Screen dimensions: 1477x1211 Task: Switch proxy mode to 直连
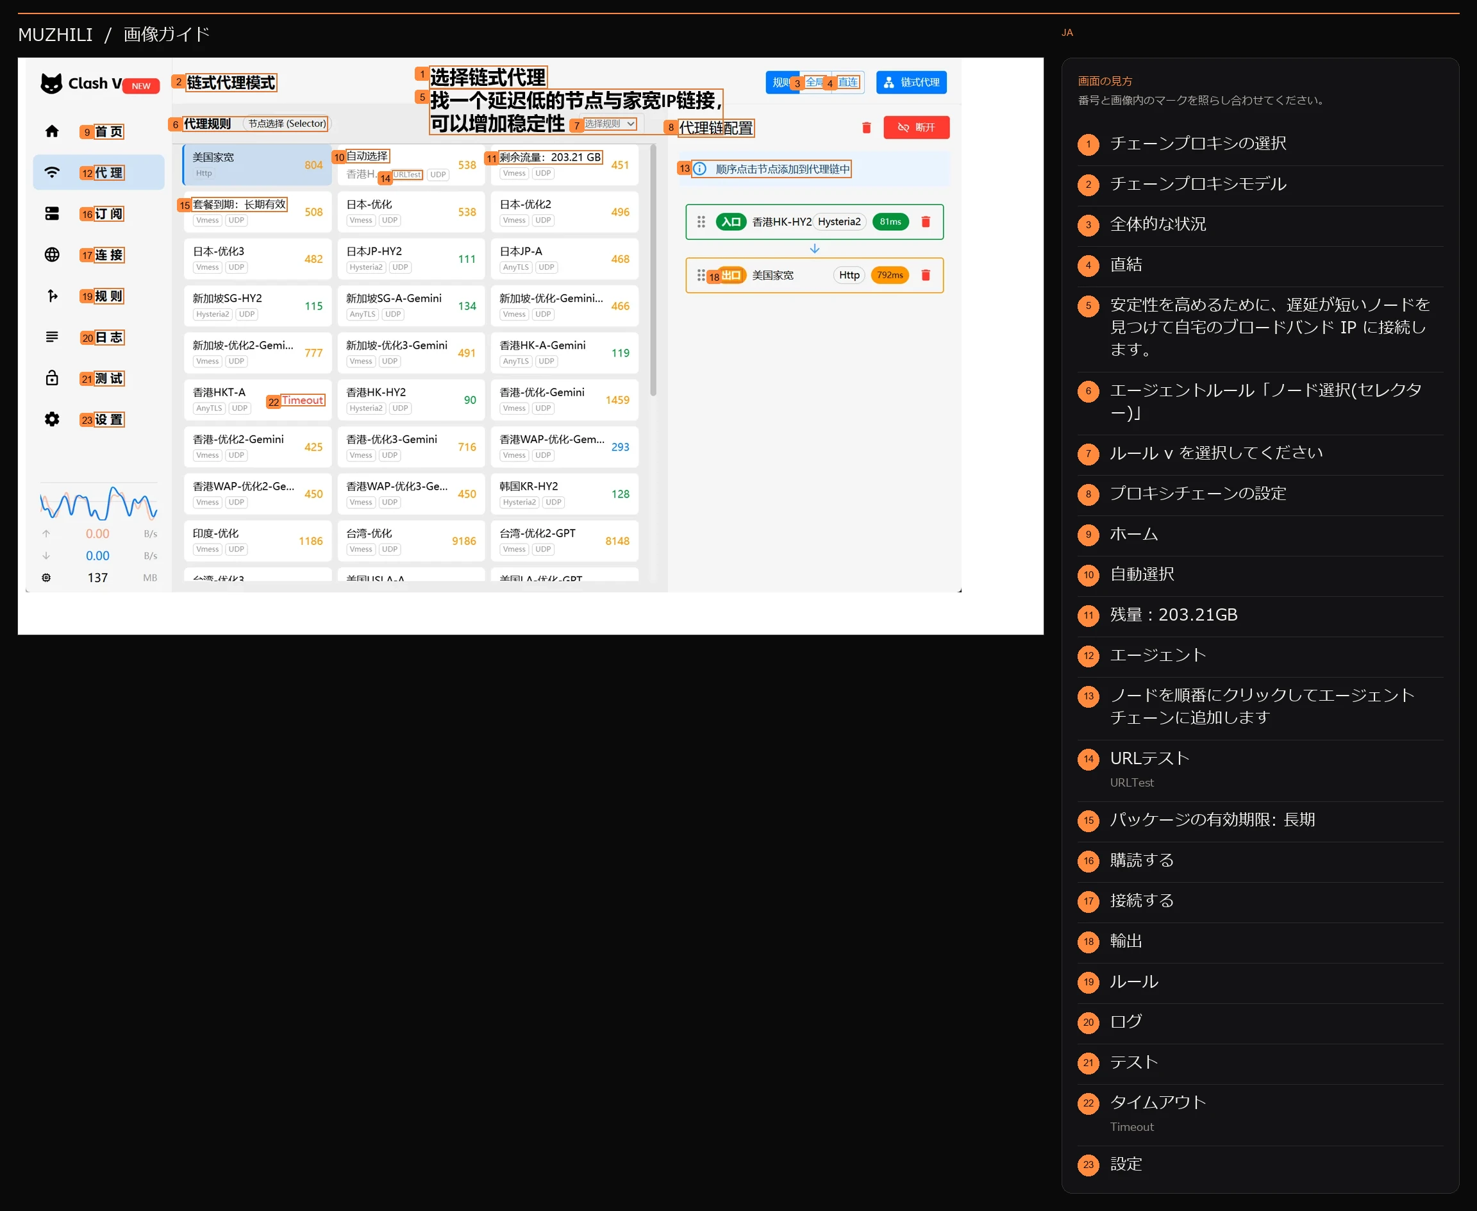point(848,82)
